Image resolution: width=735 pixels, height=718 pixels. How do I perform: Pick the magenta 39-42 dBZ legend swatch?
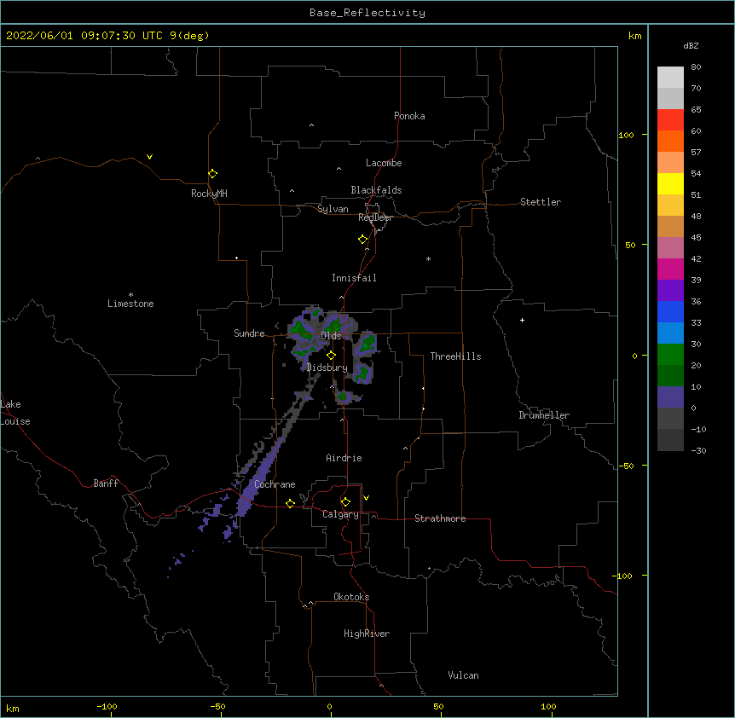[670, 269]
